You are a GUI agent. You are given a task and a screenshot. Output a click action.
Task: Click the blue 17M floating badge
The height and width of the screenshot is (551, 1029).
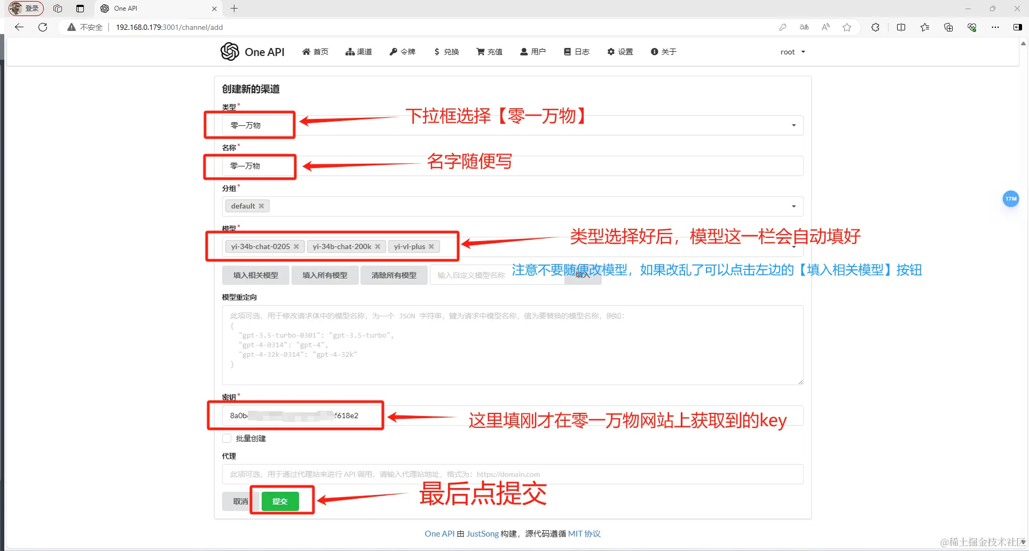[x=1011, y=199]
